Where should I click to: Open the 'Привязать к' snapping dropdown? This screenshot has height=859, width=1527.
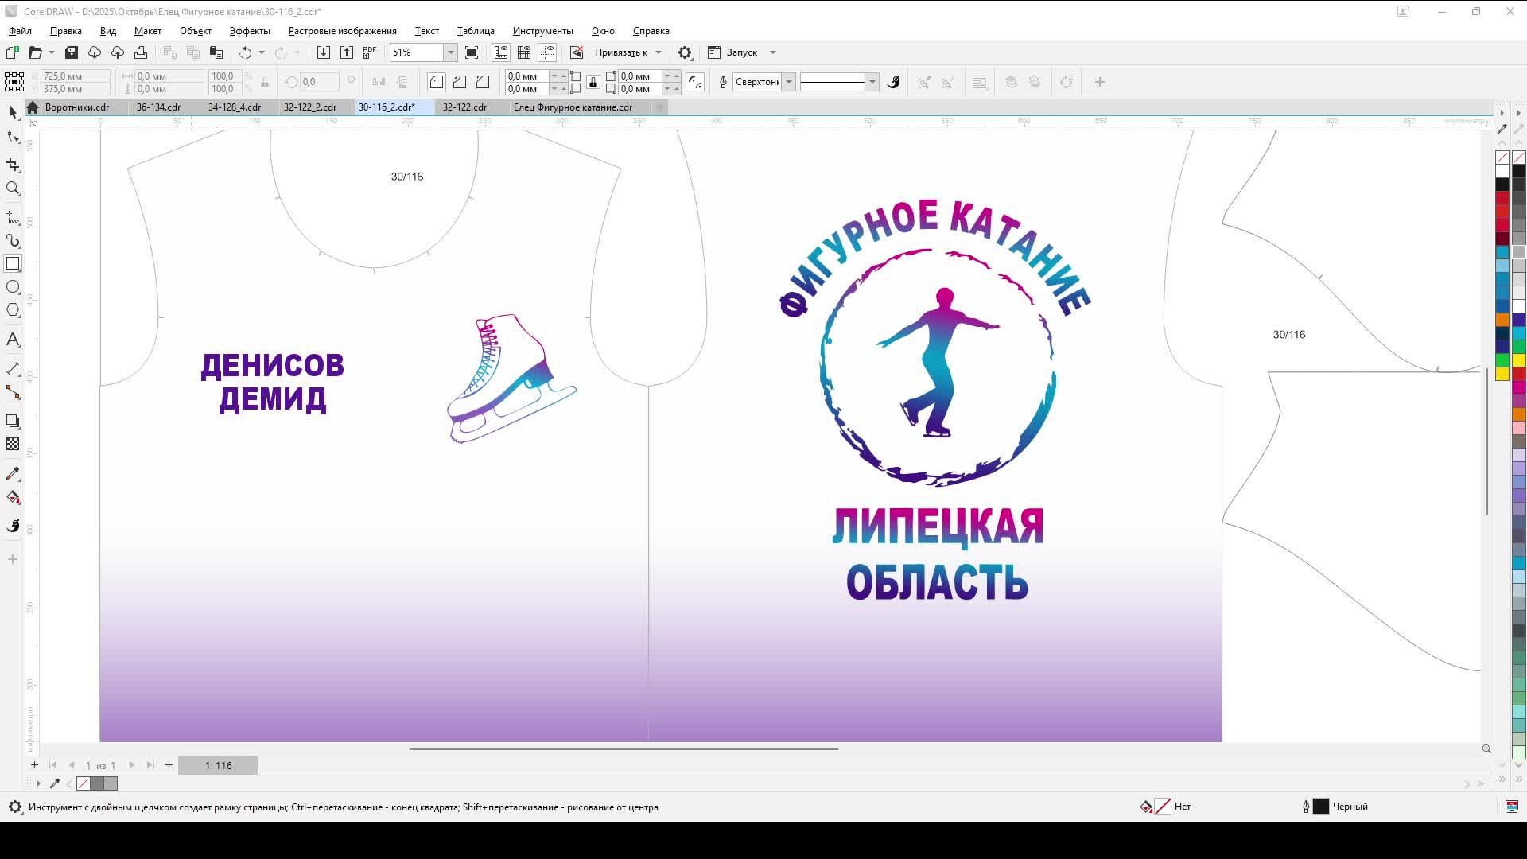[628, 52]
